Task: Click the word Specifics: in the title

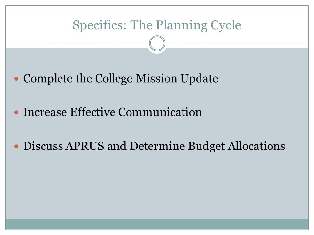Action: tap(99, 25)
